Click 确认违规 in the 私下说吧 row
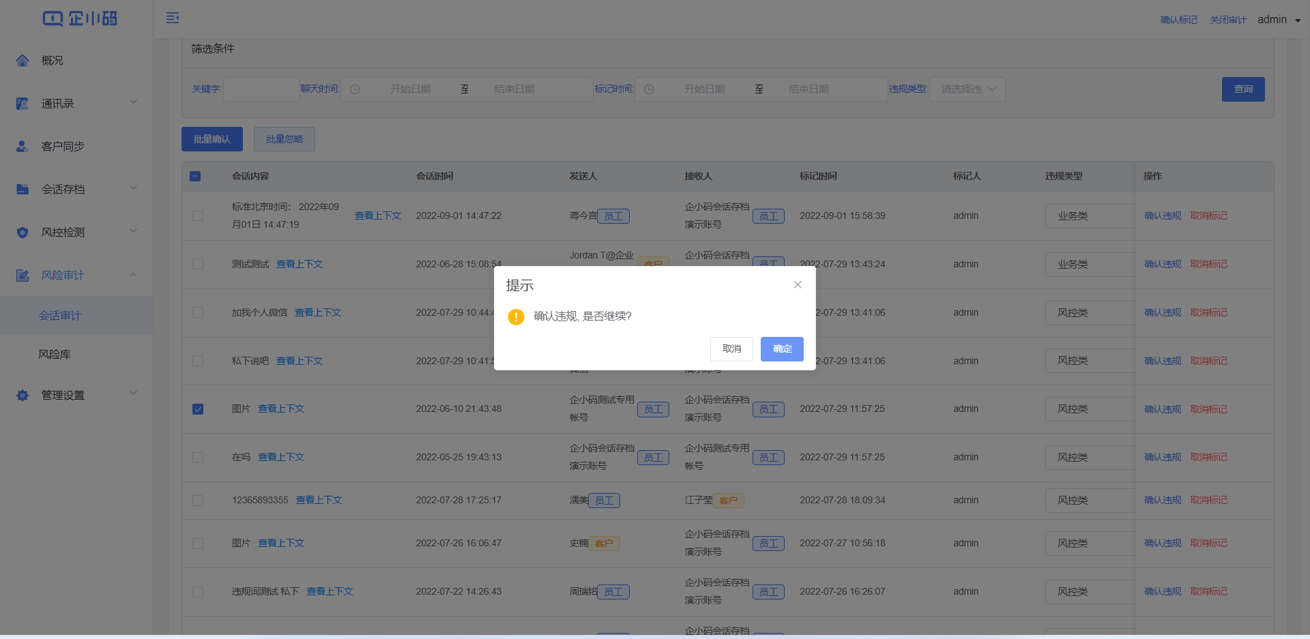Image resolution: width=1310 pixels, height=639 pixels. (1163, 361)
